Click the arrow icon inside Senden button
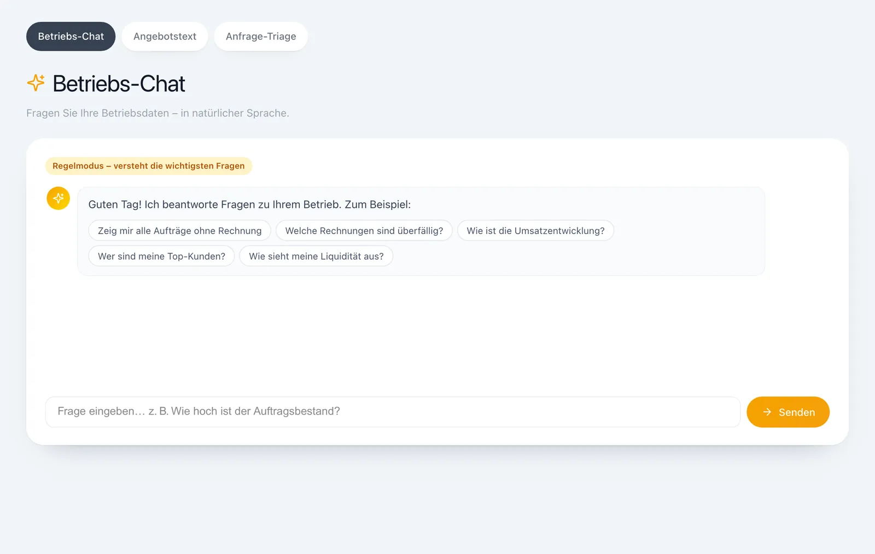875x554 pixels. 767,412
